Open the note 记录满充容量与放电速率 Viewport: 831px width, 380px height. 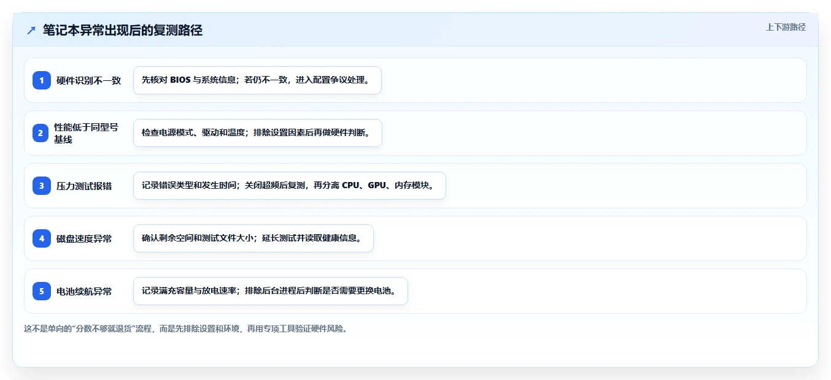[x=271, y=291]
